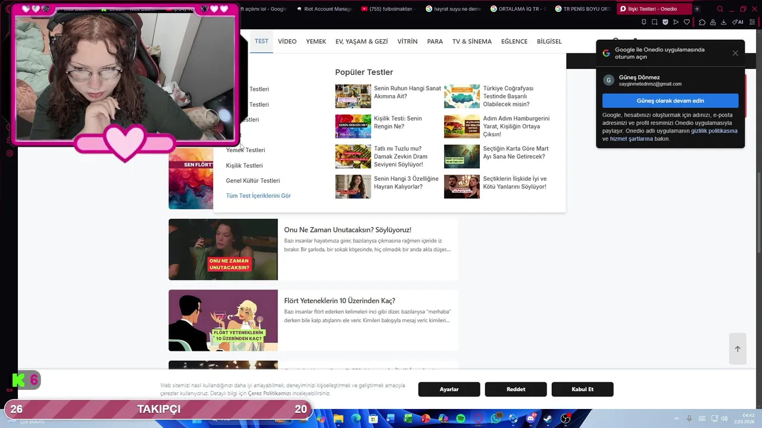Open Tatlı mı Tuzlu mu test link
The height and width of the screenshot is (428, 762).
tap(401, 156)
